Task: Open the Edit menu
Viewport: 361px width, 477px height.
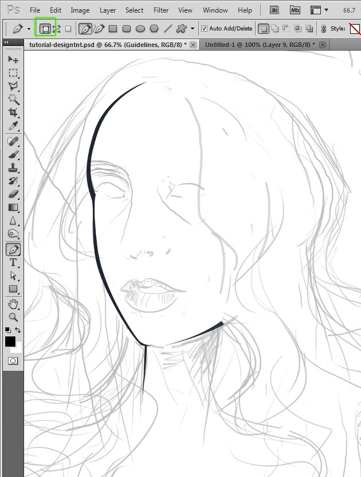Action: click(x=56, y=10)
